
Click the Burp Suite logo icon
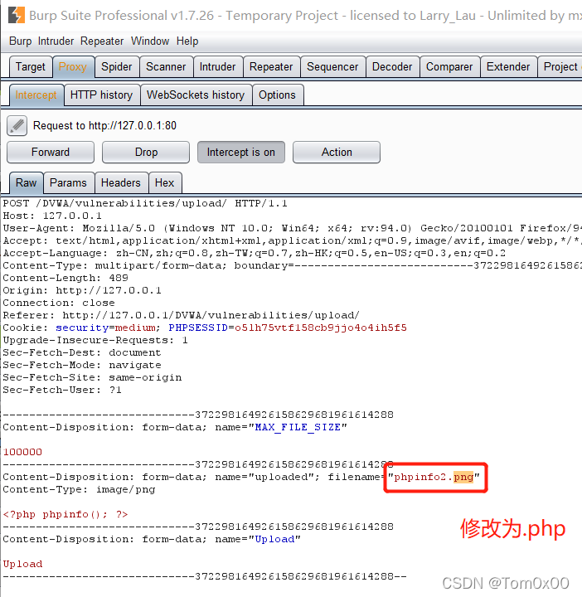pos(17,15)
